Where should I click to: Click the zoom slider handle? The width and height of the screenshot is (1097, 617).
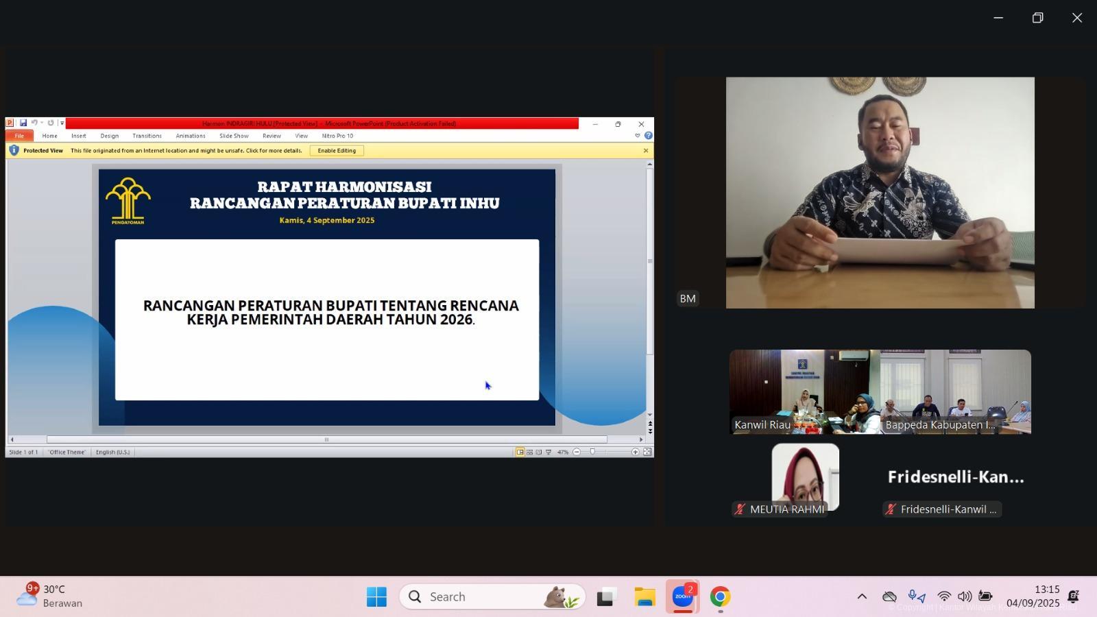[592, 452]
